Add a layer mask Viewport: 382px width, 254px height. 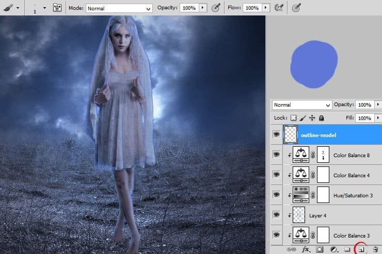point(320,249)
